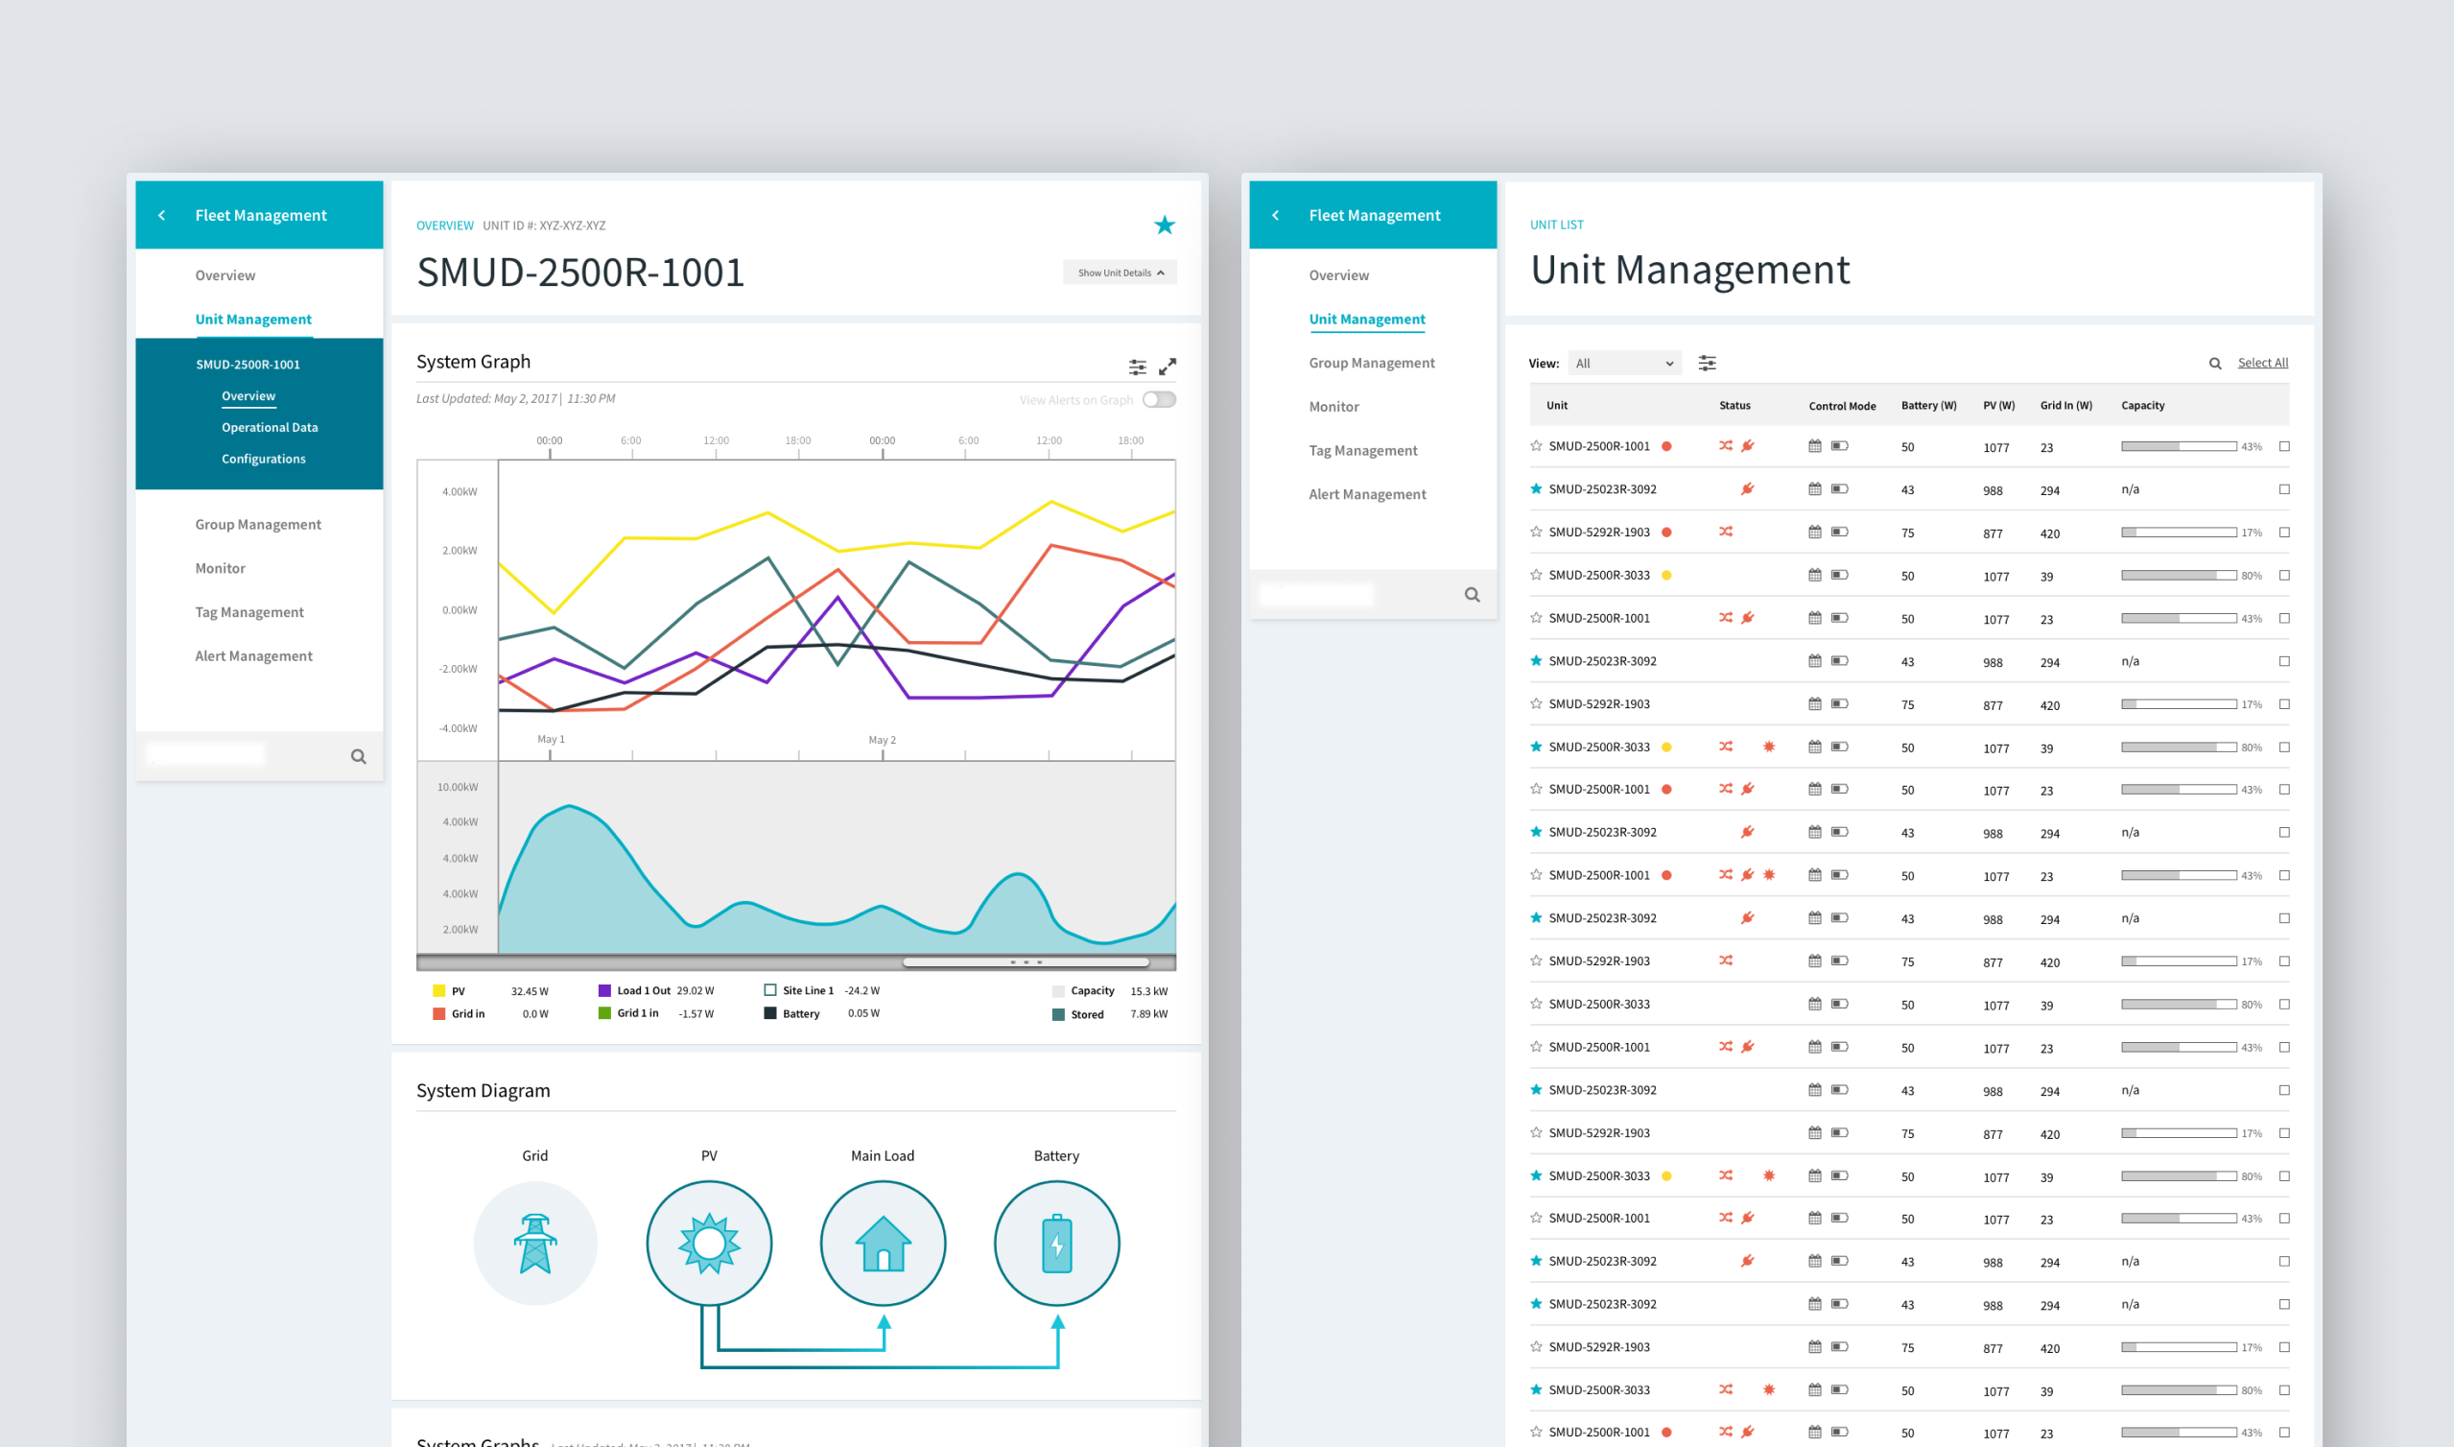The image size is (2454, 1447).
Task: Open Overview in left sidebar top item
Action: pyautogui.click(x=225, y=276)
